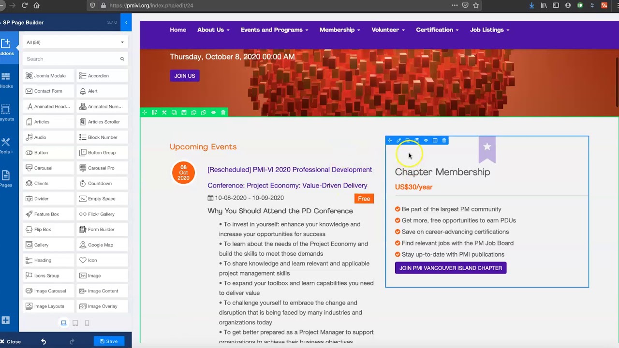The width and height of the screenshot is (619, 348).
Task: Select the Image Overlay addon
Action: pos(102,306)
